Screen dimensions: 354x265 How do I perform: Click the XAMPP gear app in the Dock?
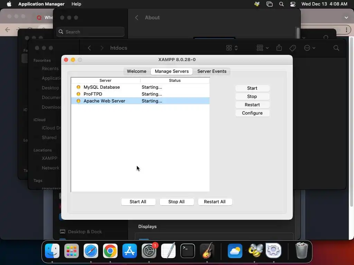tap(273, 251)
